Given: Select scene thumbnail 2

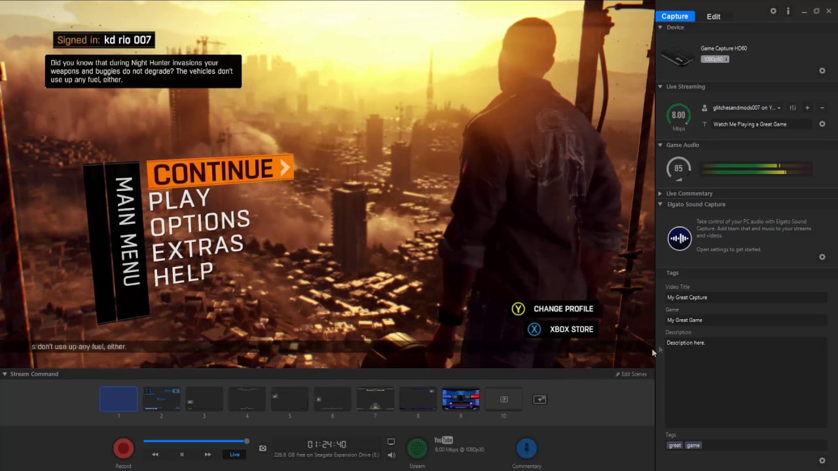Looking at the screenshot, I should [162, 398].
